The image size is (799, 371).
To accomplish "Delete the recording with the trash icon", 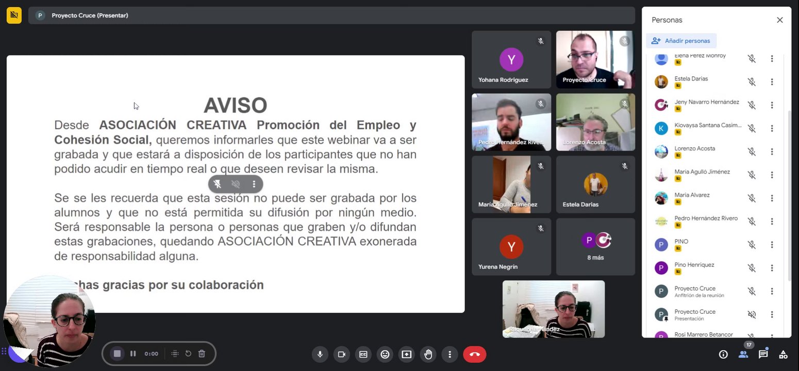I will 202,353.
